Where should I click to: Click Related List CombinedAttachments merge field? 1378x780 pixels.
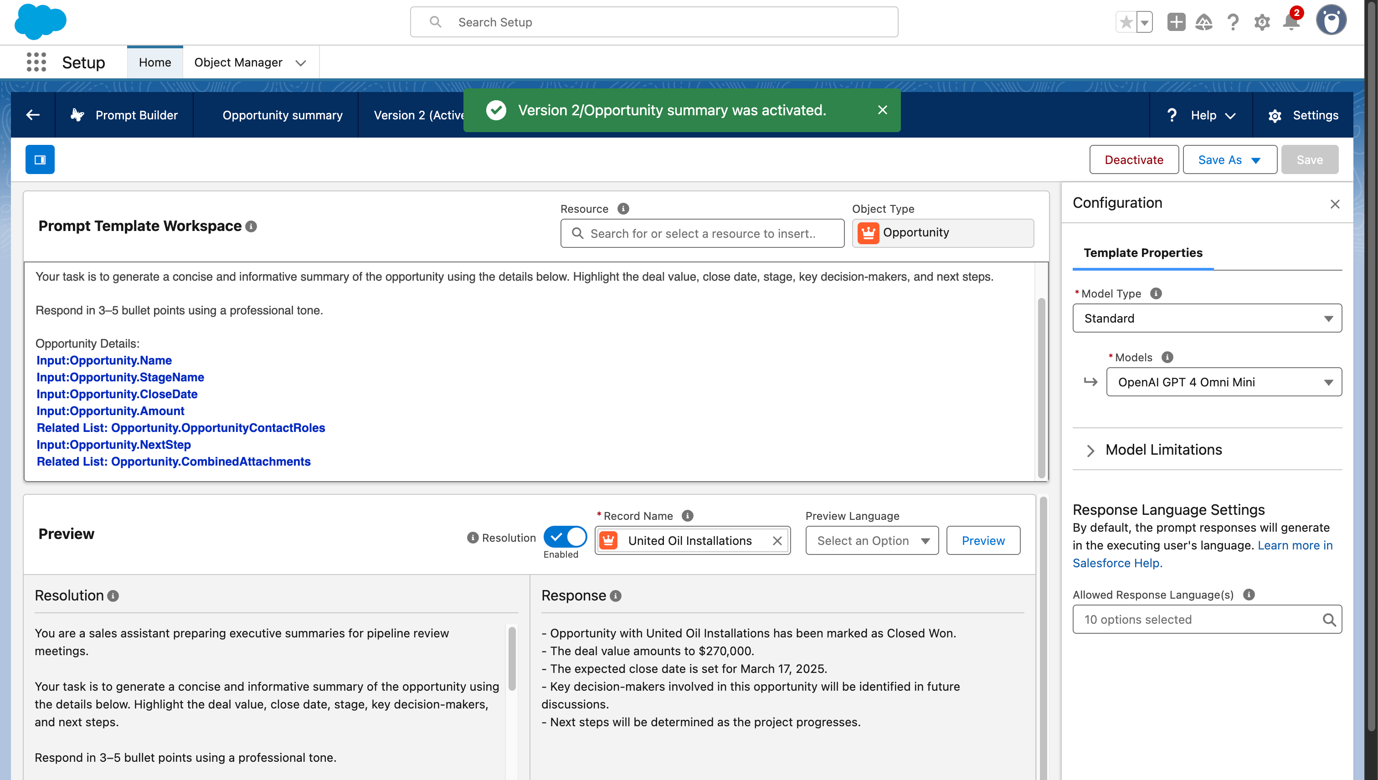click(x=173, y=461)
